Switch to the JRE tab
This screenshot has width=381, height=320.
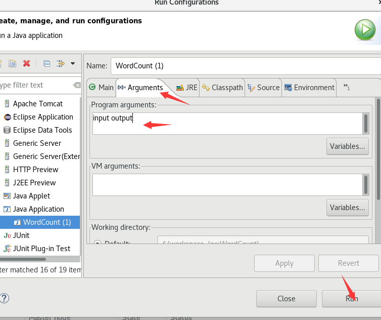coord(187,88)
